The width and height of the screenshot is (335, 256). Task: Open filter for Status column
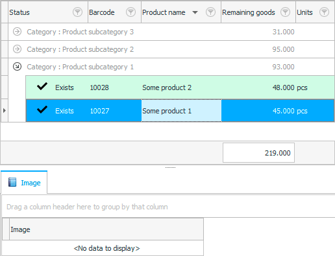click(x=77, y=12)
